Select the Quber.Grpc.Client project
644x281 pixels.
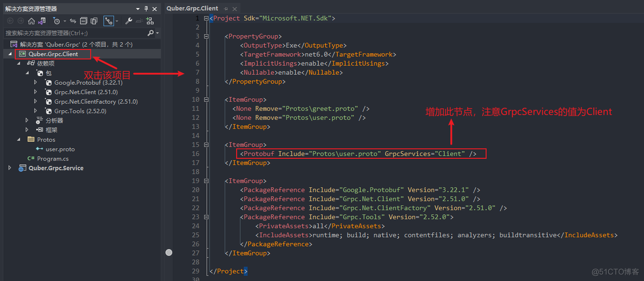tap(53, 54)
